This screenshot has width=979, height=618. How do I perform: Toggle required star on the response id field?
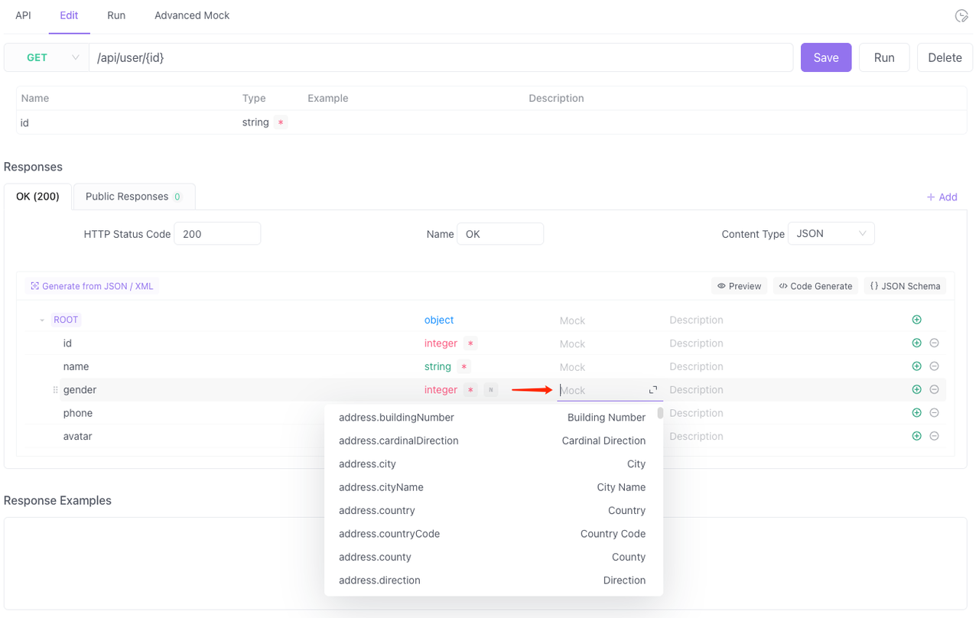[x=471, y=343]
